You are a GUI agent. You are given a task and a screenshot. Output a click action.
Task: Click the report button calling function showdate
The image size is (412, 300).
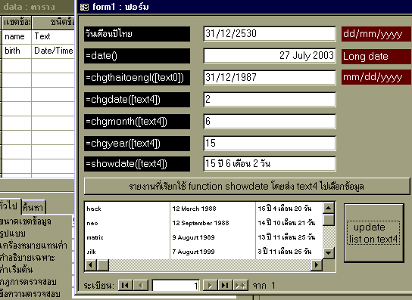(247, 186)
